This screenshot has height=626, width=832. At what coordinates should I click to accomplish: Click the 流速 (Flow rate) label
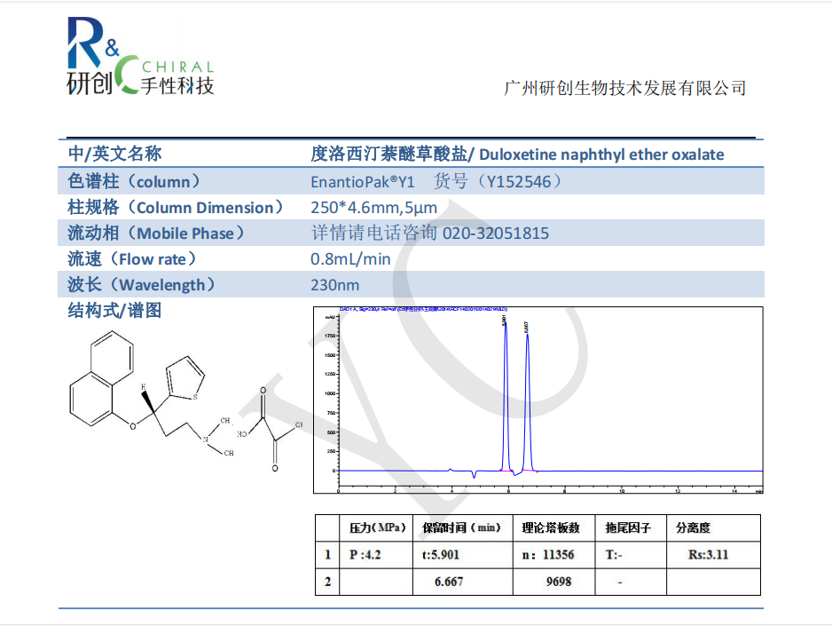point(132,259)
